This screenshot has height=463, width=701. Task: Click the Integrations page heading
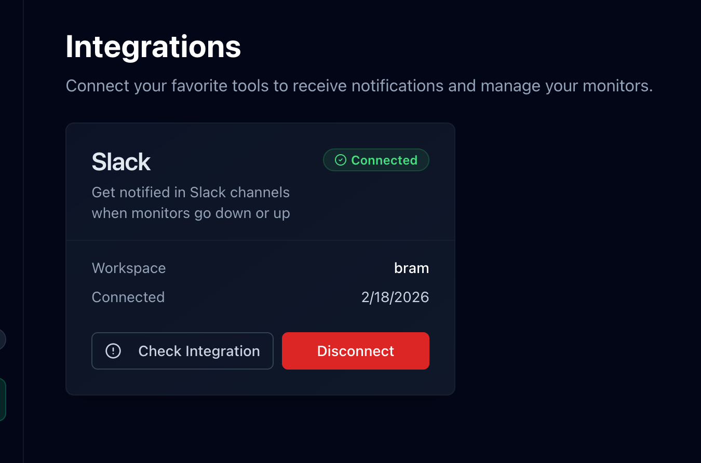click(x=153, y=47)
